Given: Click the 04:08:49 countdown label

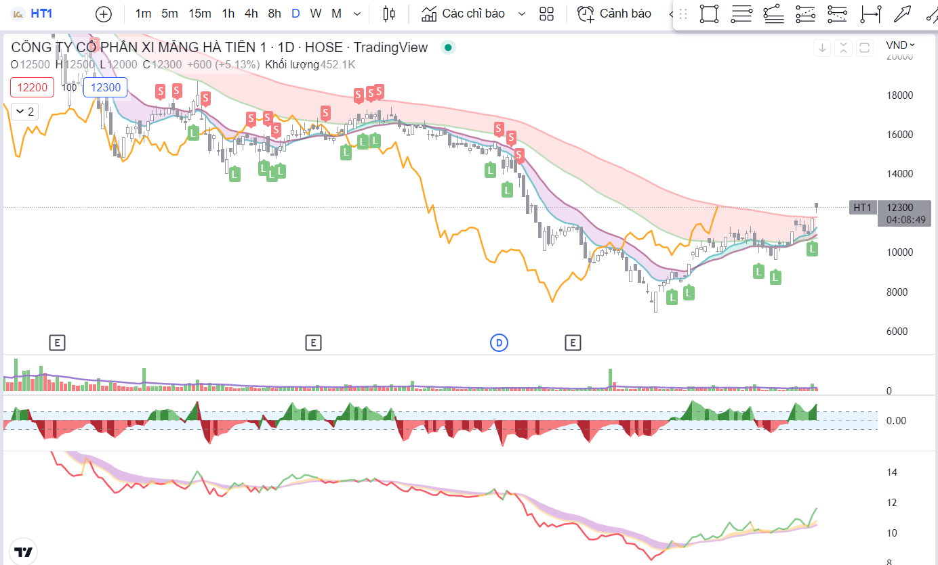Looking at the screenshot, I should pos(904,220).
